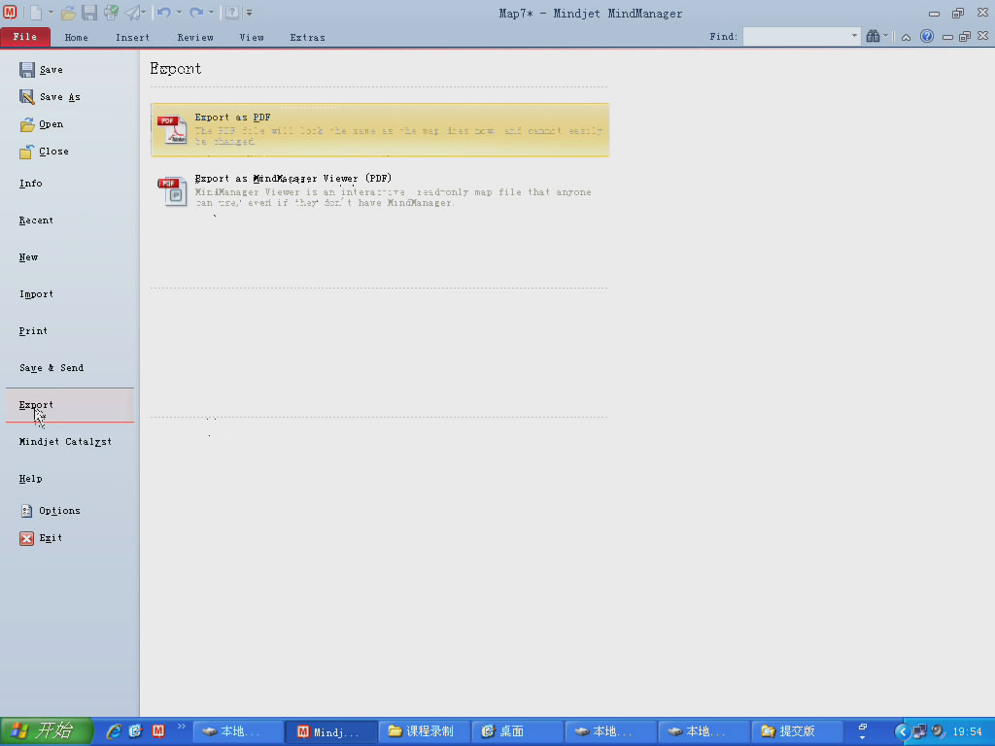The height and width of the screenshot is (746, 995).
Task: Open the binoculars find options dropdown
Action: (x=886, y=36)
